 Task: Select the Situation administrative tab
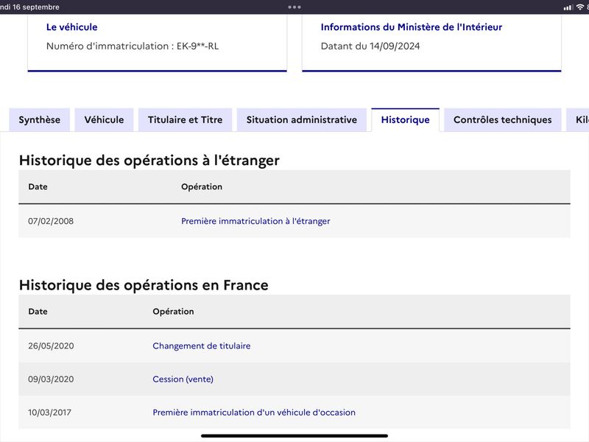point(302,120)
